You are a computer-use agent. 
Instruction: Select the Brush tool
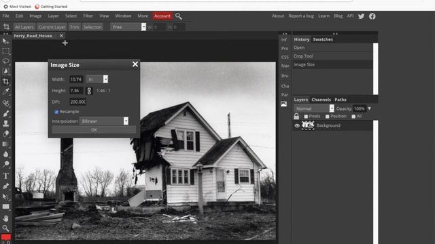[5, 113]
